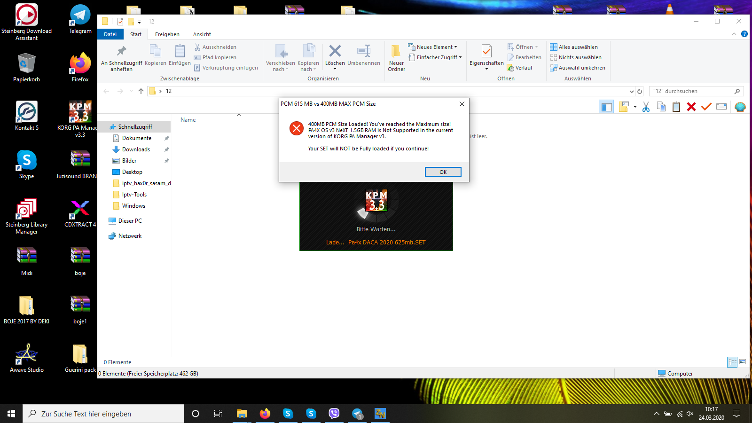Open Firefox from the taskbar
This screenshot has width=752, height=423.
[265, 414]
